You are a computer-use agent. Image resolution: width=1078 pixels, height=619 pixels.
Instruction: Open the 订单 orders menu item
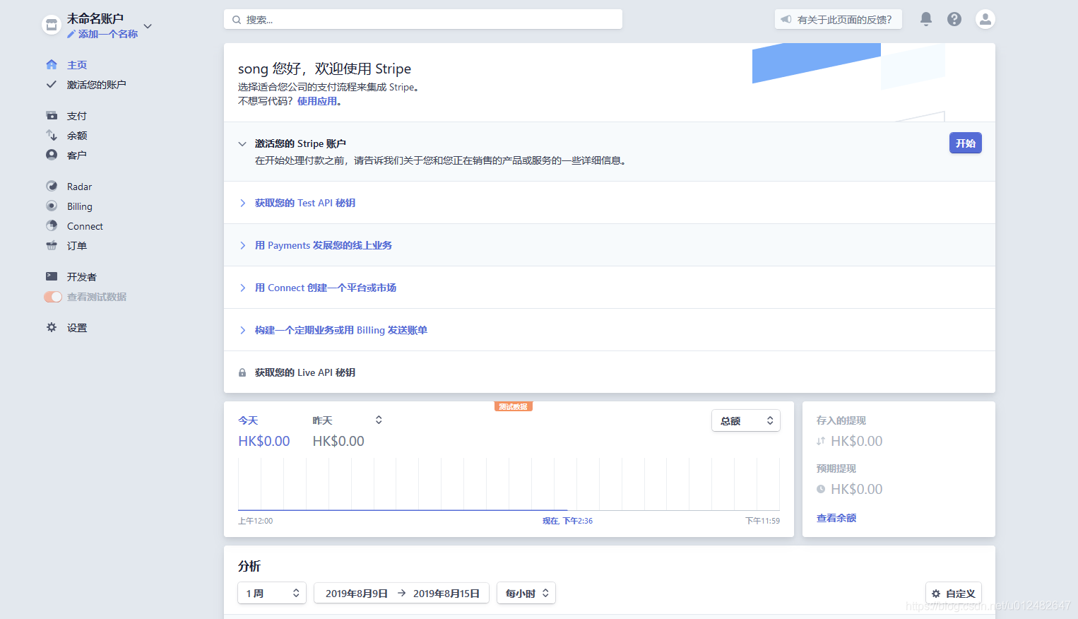(76, 245)
